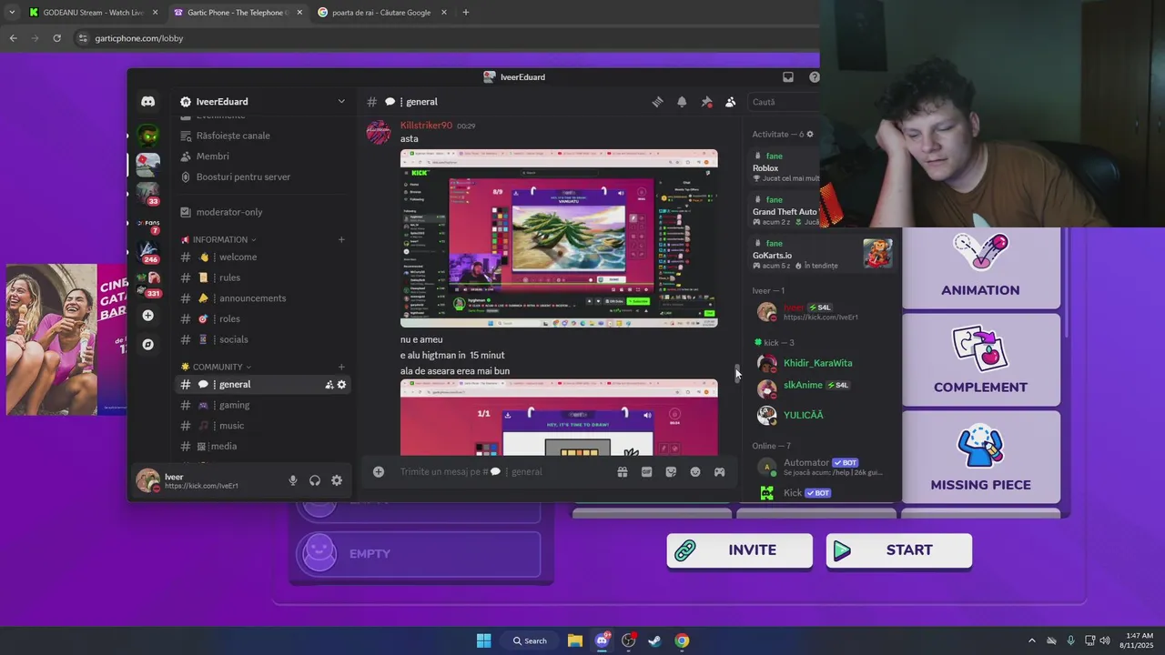Open GoKarts.io activity card
The width and height of the screenshot is (1165, 655).
tap(822, 254)
